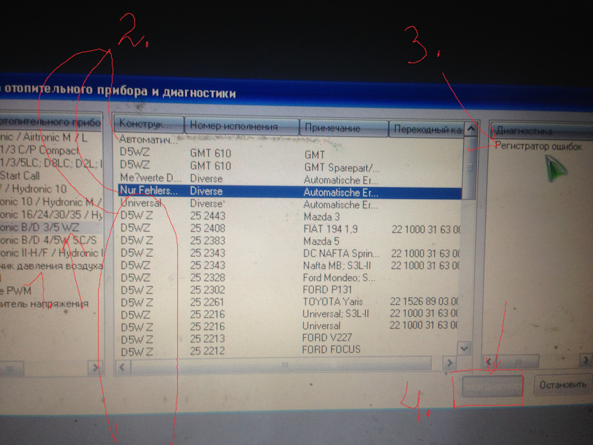Select row 25 2302 FORD P131
This screenshot has width=593, height=445.
289,290
